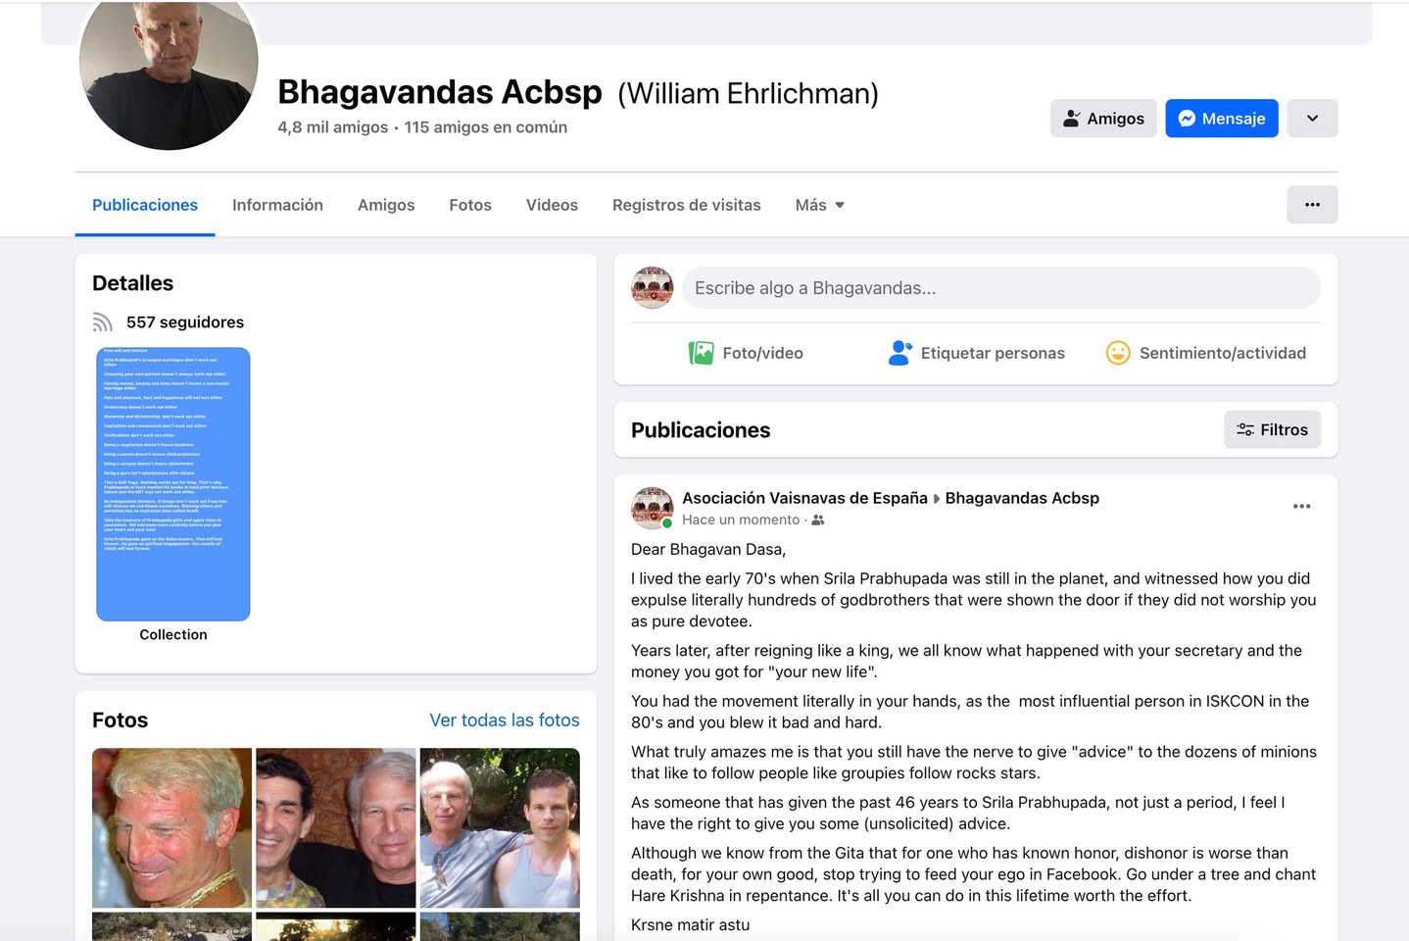Open the Más tab dropdown
The height and width of the screenshot is (941, 1409).
[819, 205]
